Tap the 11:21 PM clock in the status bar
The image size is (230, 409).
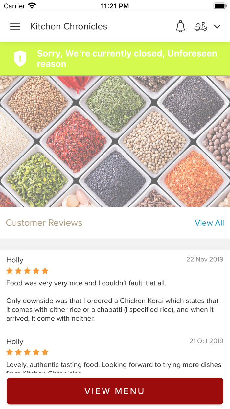pyautogui.click(x=115, y=6)
